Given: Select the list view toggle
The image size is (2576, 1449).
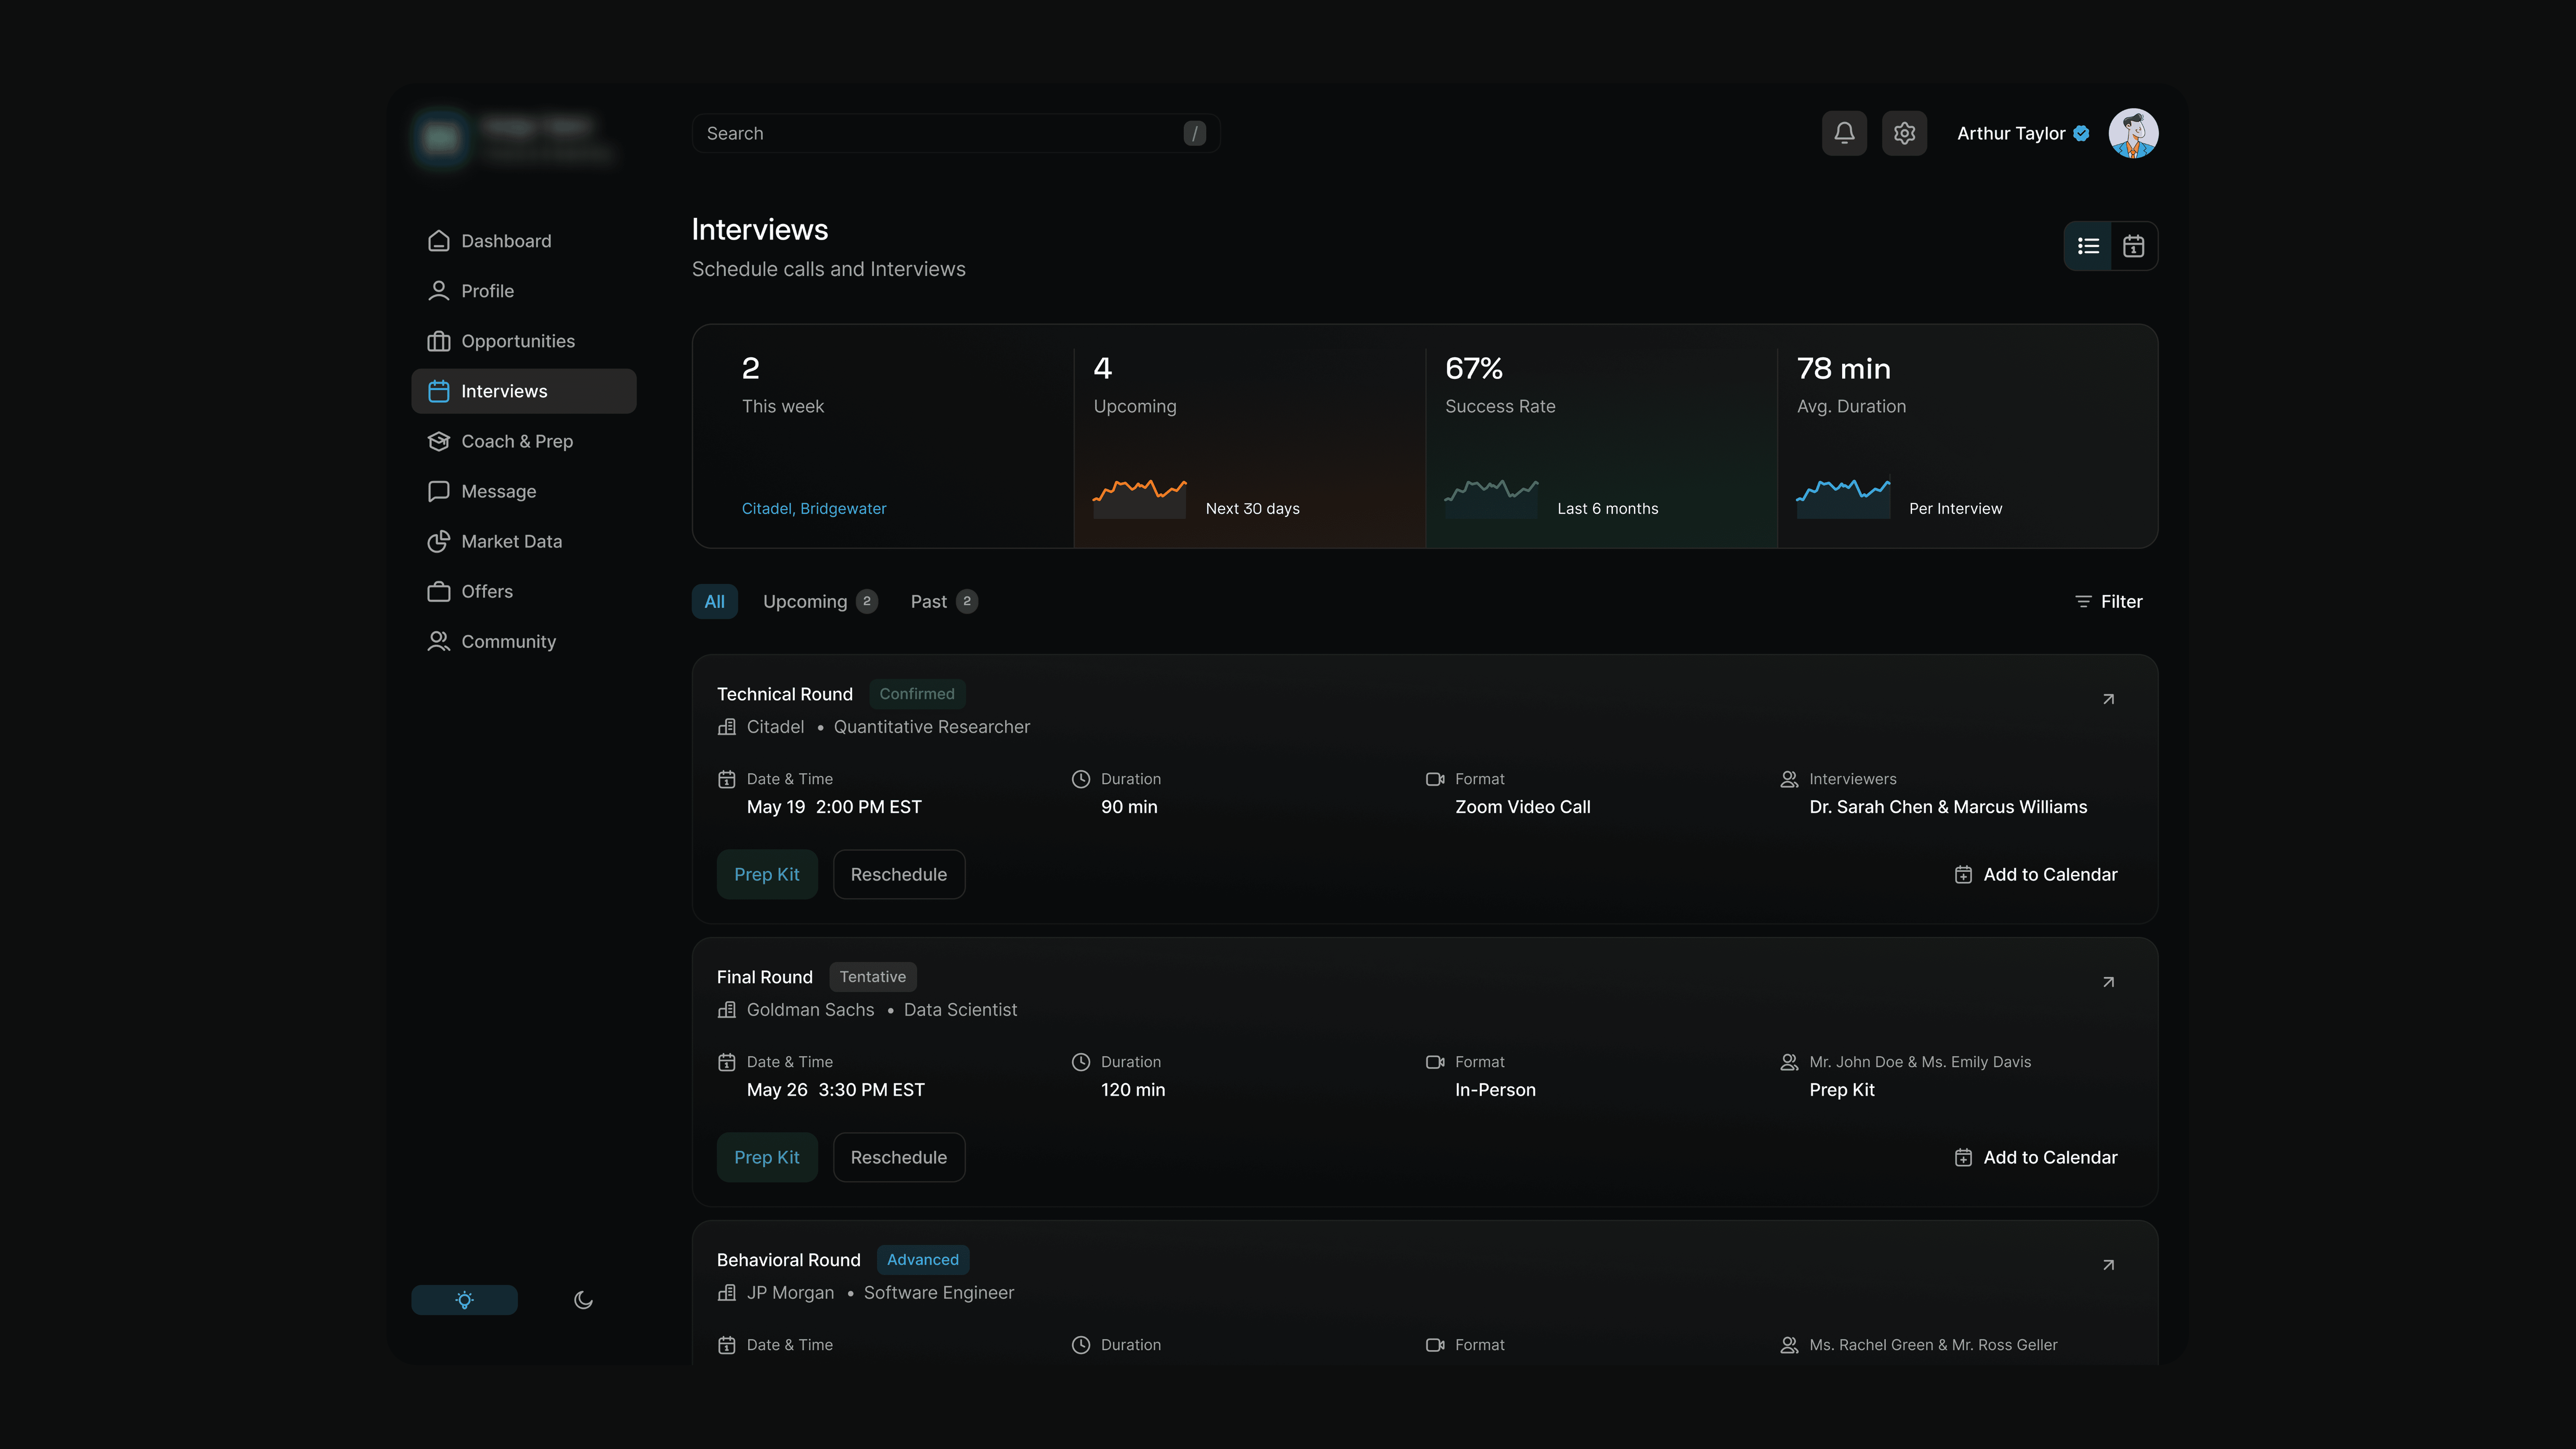Looking at the screenshot, I should tap(2088, 246).
